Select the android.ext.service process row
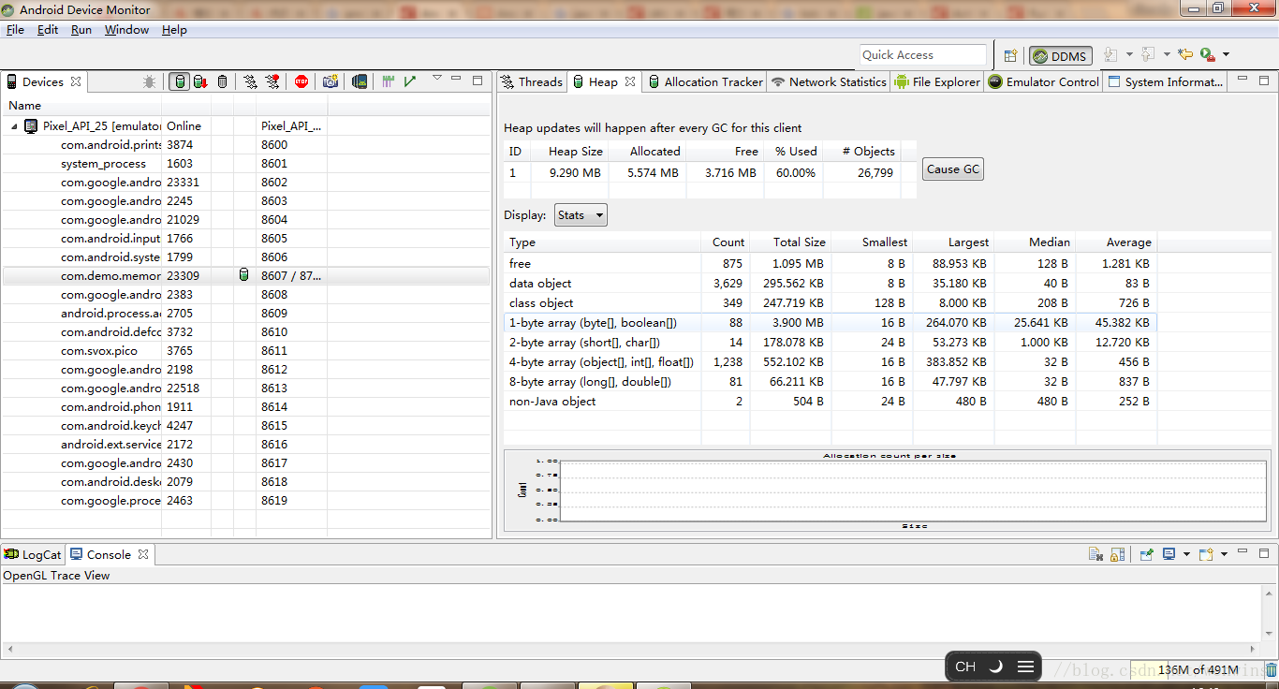 [245, 445]
